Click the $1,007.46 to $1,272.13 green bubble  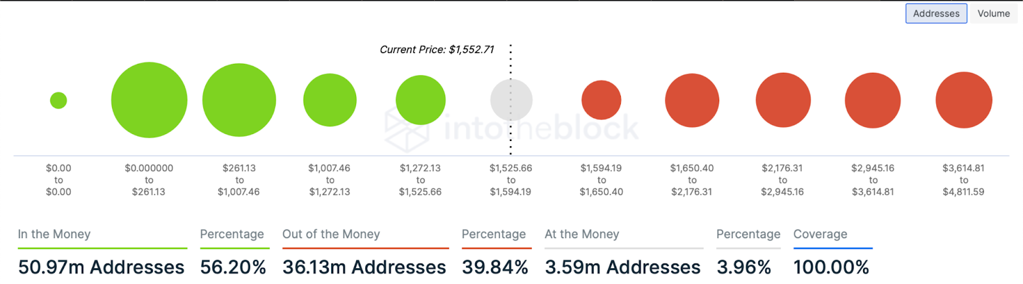[330, 100]
